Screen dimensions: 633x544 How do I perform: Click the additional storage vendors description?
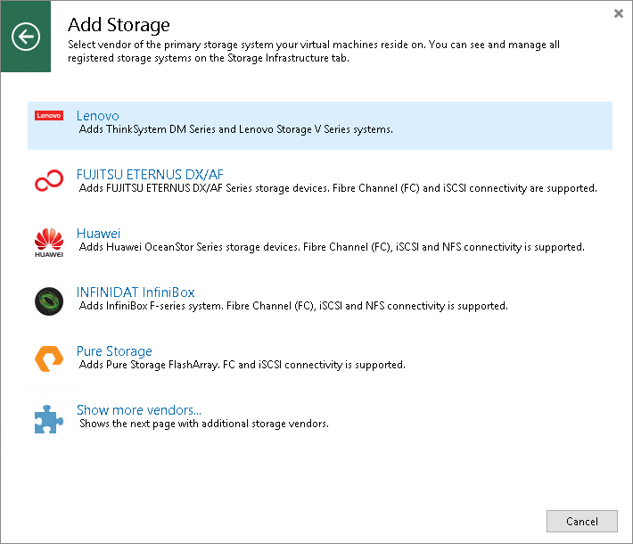coord(204,424)
